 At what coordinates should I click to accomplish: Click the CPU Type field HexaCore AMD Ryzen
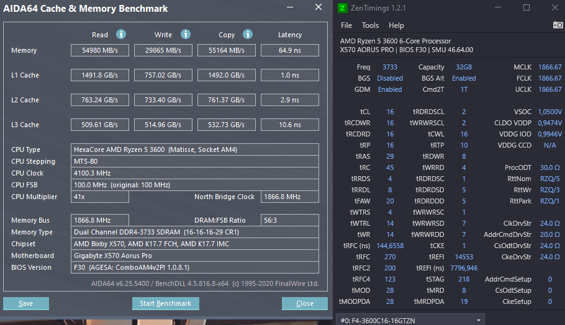click(195, 149)
